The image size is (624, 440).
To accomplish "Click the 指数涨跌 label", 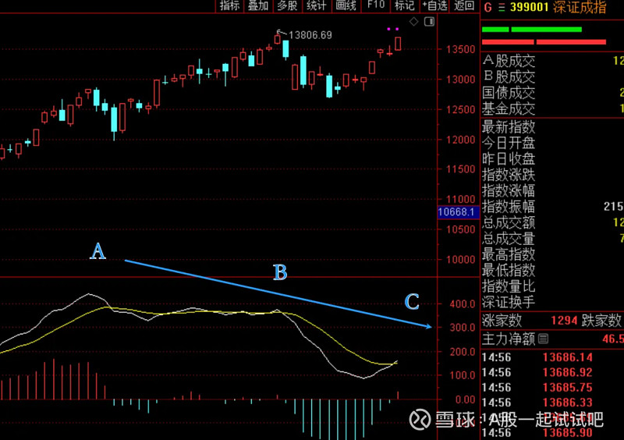I will [x=509, y=175].
